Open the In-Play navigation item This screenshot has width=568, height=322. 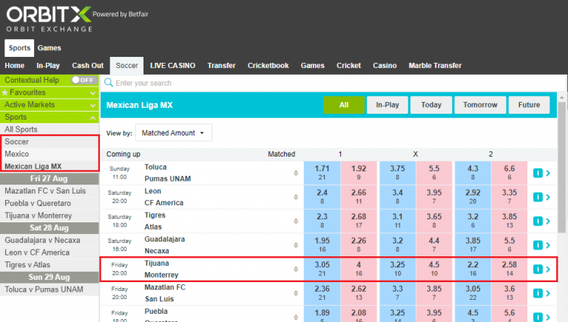point(48,66)
